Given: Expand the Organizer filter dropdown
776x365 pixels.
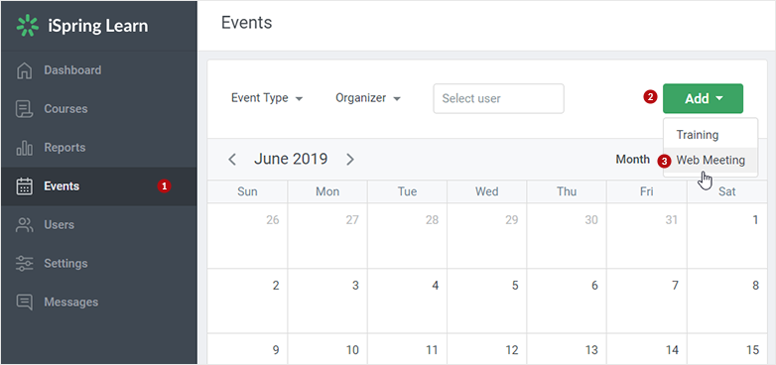Looking at the screenshot, I should [x=368, y=98].
